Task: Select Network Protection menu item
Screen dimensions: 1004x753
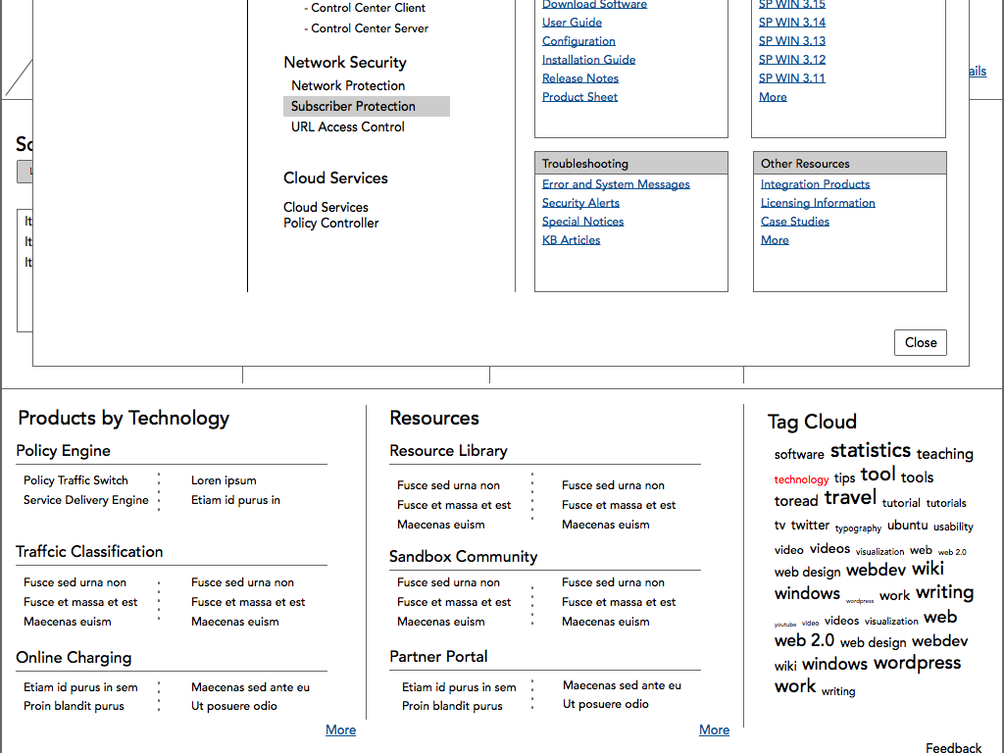Action: (x=348, y=86)
